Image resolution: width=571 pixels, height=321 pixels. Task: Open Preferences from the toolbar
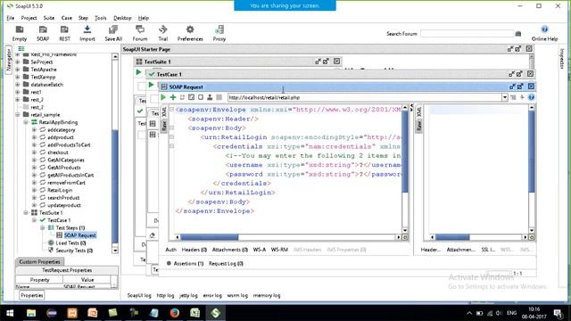click(190, 33)
